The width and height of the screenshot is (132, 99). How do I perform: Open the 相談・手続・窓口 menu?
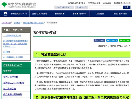pos(120,14)
